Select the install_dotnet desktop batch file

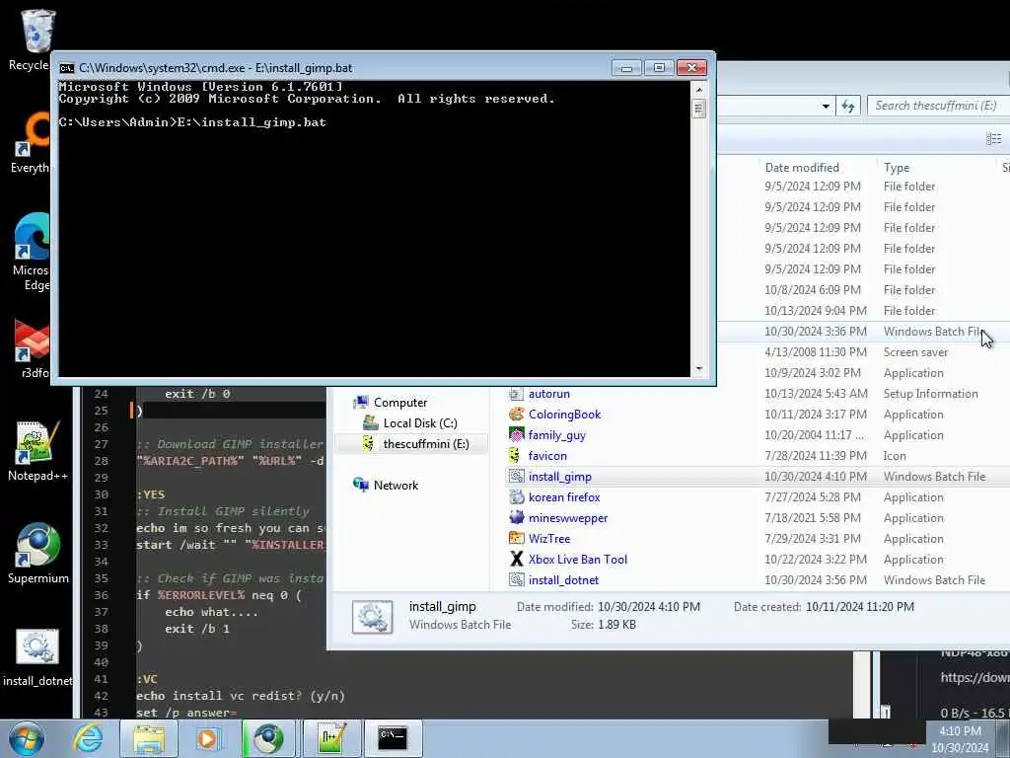pyautogui.click(x=37, y=657)
